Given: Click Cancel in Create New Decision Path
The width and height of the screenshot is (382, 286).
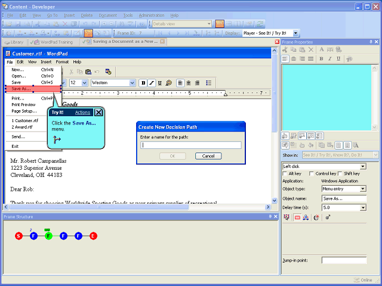Looking at the screenshot, I should click(x=208, y=156).
